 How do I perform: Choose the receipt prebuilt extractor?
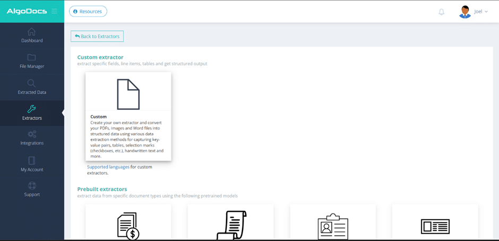pyautogui.click(x=230, y=226)
